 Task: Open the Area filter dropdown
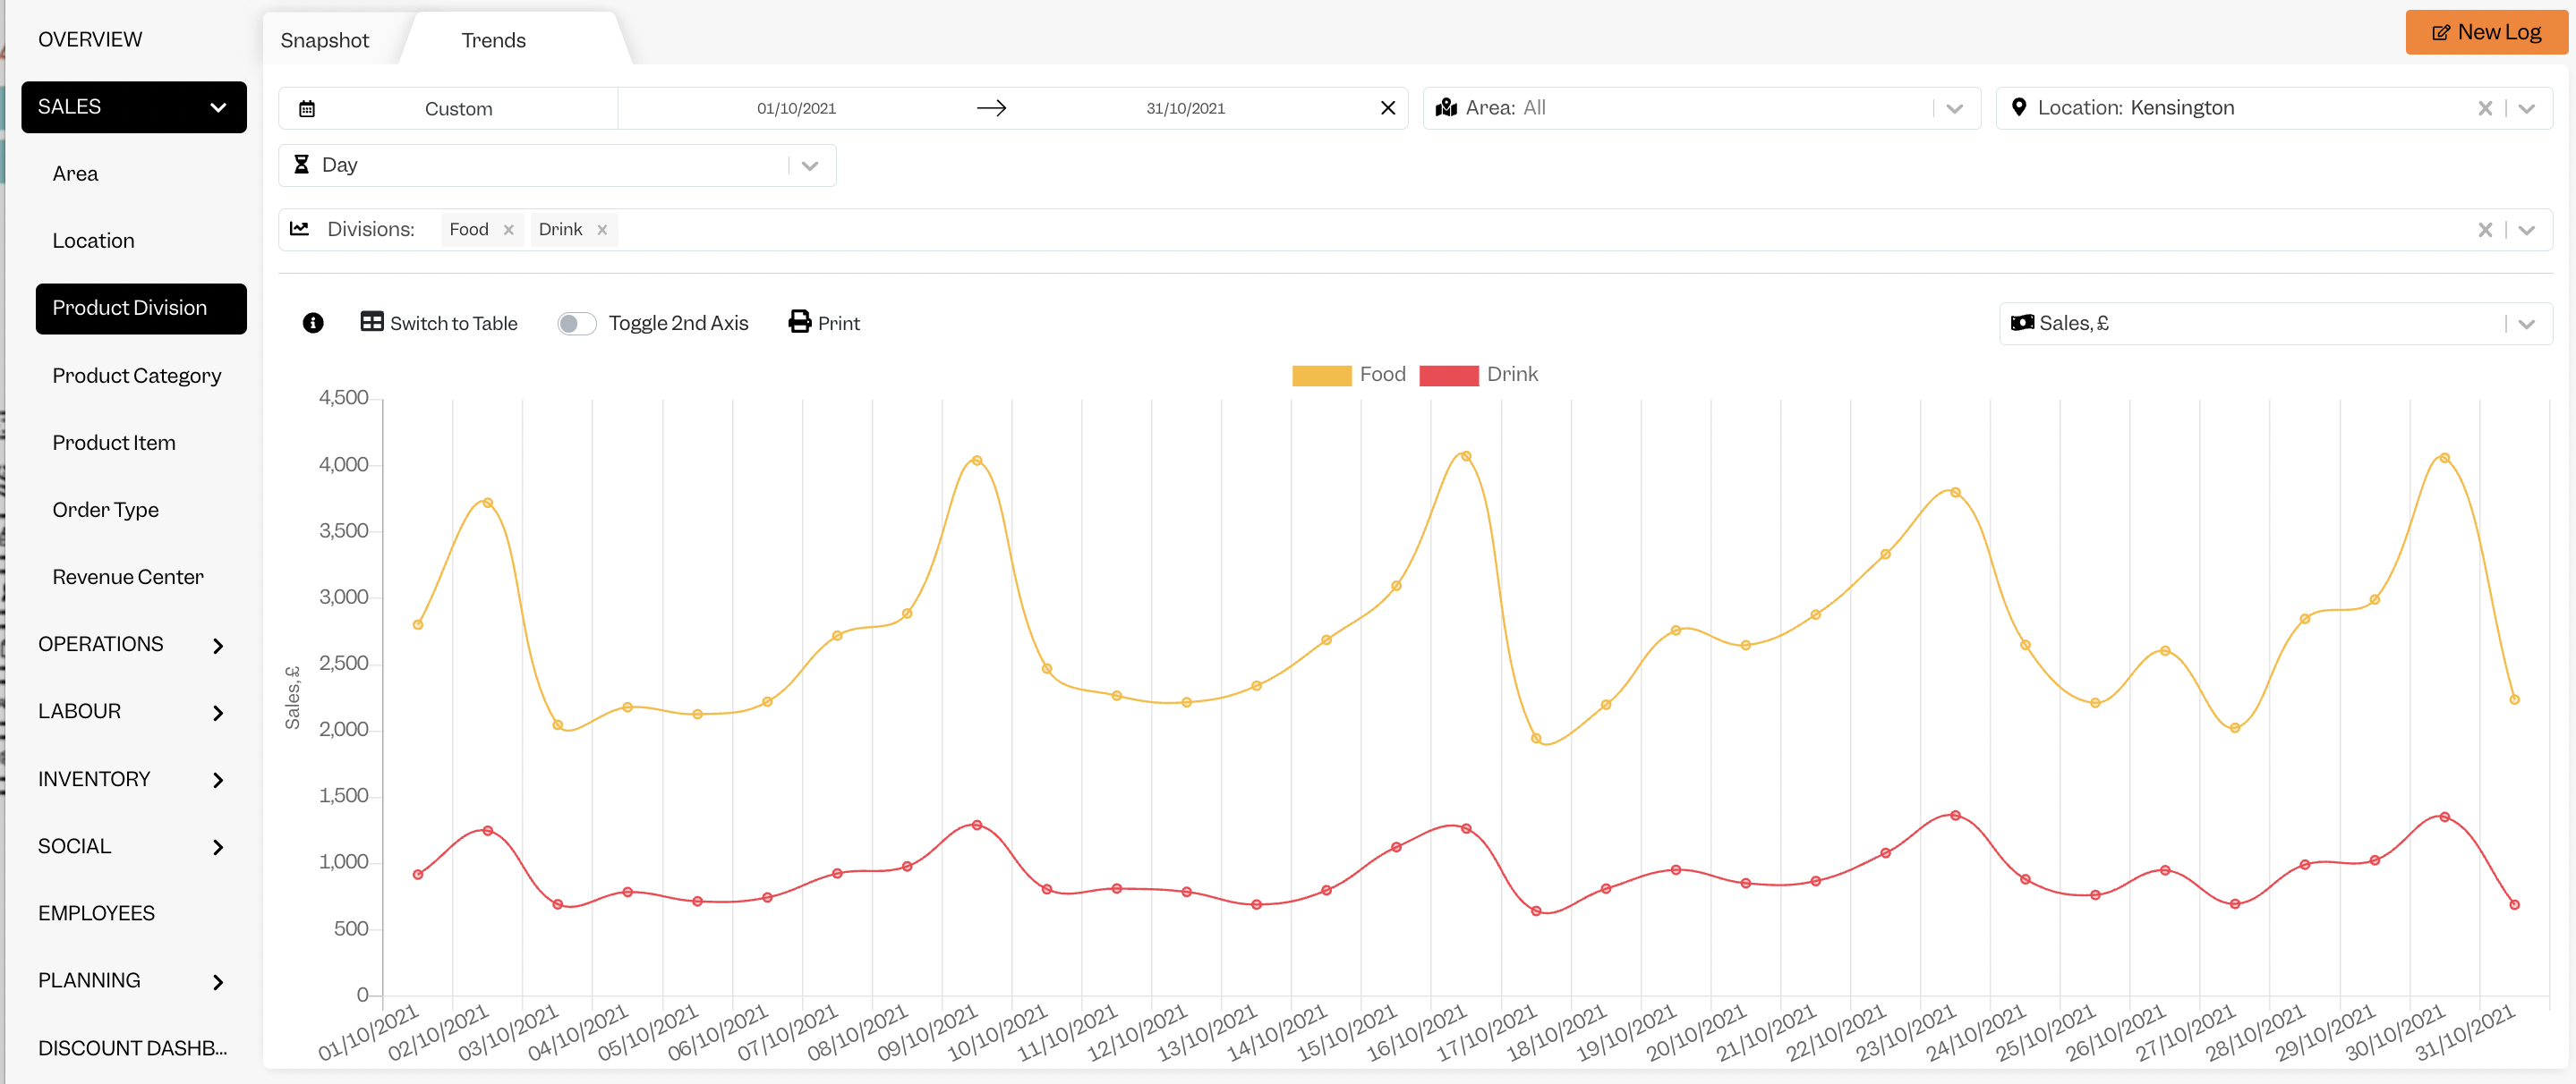[1701, 108]
